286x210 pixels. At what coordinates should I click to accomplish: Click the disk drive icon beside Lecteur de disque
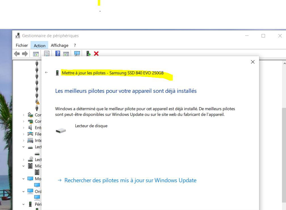pos(61,131)
